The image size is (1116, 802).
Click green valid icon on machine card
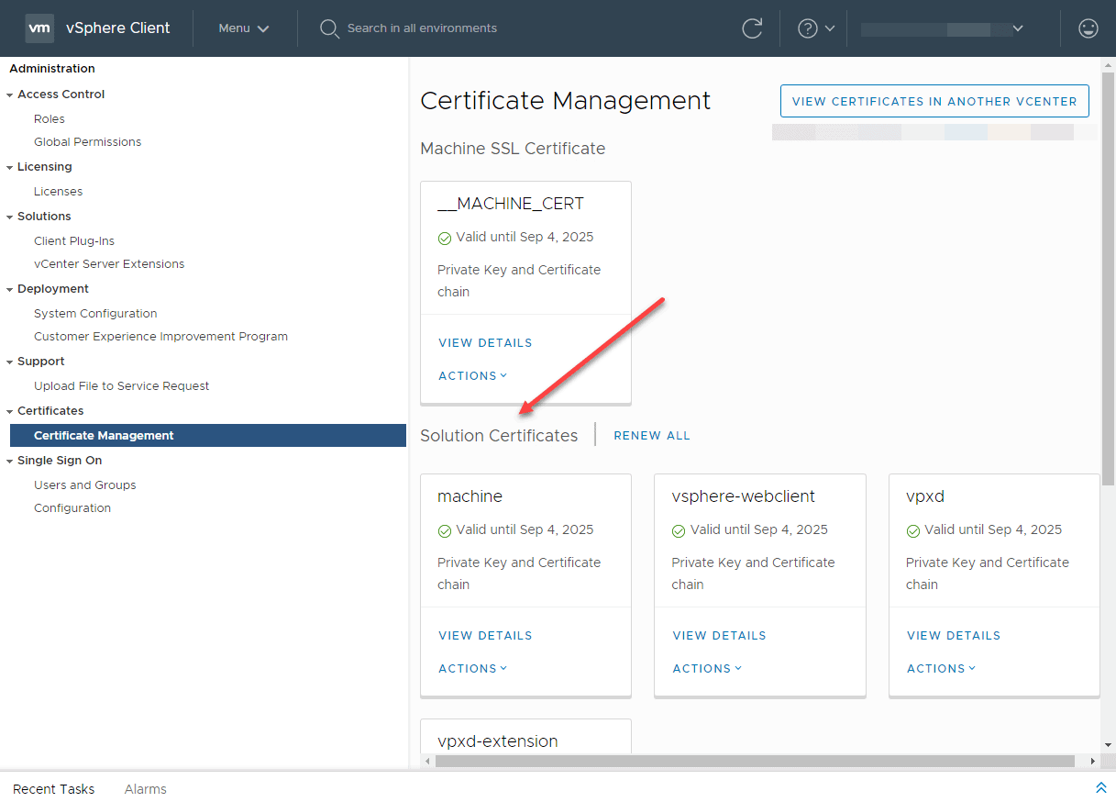[445, 530]
